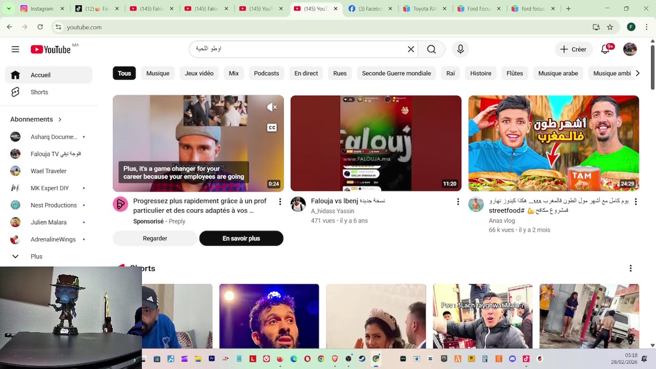Viewport: 656px width, 369px height.
Task: Open the Chrome three-dot menu
Action: pos(646,27)
